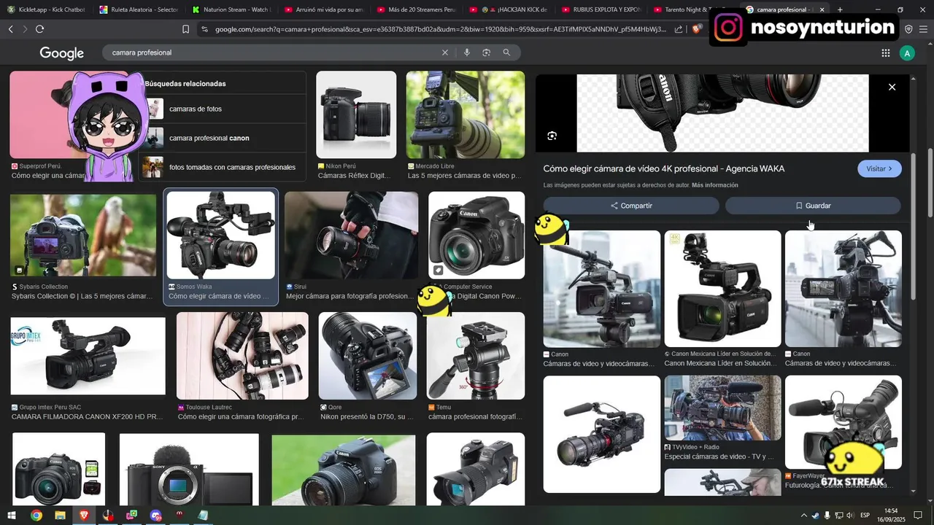The image size is (934, 525).
Task: Open File Explorer from the taskbar
Action: click(x=60, y=516)
